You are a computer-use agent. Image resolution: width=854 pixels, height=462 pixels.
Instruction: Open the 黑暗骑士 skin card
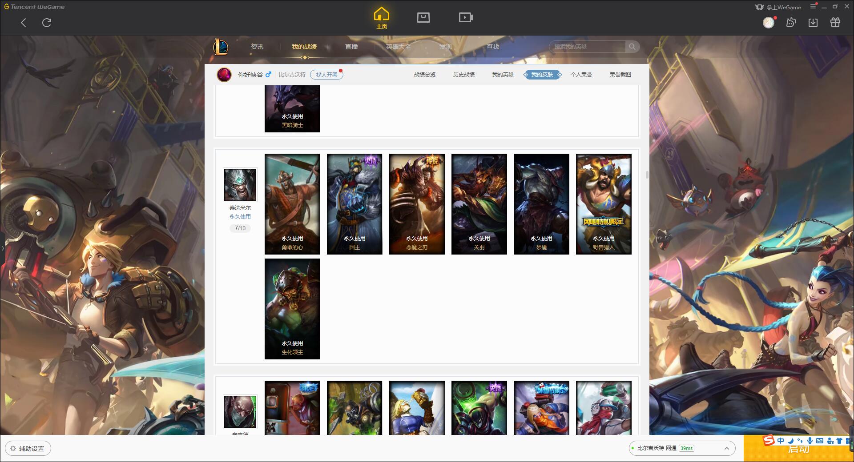point(292,109)
